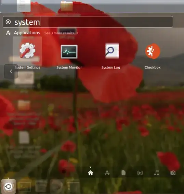Launch the Checkbox system testing app

pos(153,51)
